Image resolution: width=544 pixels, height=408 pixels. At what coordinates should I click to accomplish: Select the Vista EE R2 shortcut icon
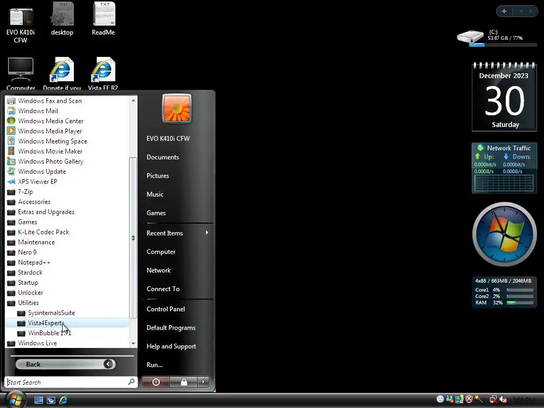point(103,74)
